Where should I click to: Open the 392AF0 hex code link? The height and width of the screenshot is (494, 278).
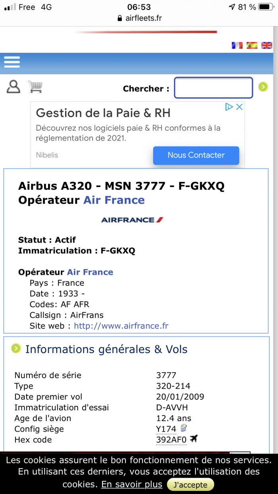coord(171,440)
